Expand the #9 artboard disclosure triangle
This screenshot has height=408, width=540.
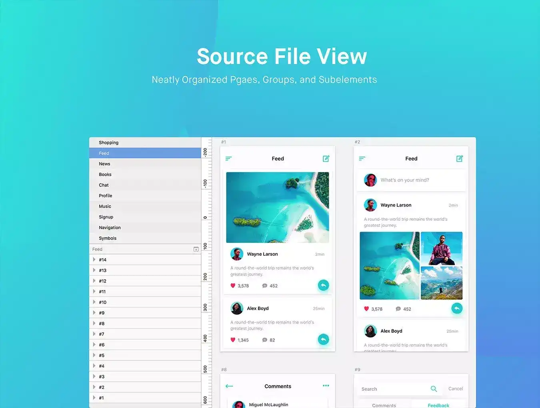[94, 313]
